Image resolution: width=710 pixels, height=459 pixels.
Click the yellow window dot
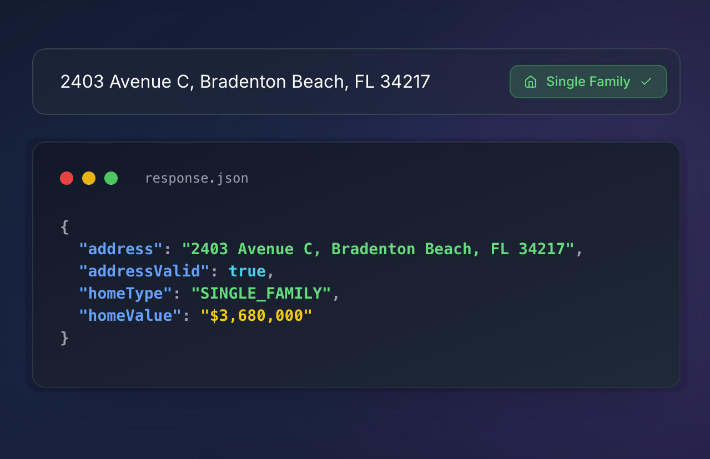tap(89, 178)
